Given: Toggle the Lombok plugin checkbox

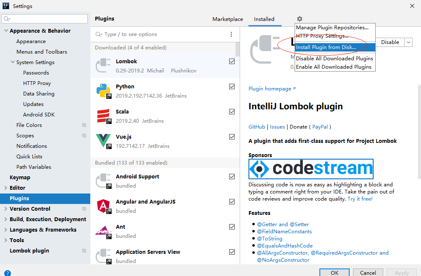Looking at the screenshot, I should coord(232,62).
